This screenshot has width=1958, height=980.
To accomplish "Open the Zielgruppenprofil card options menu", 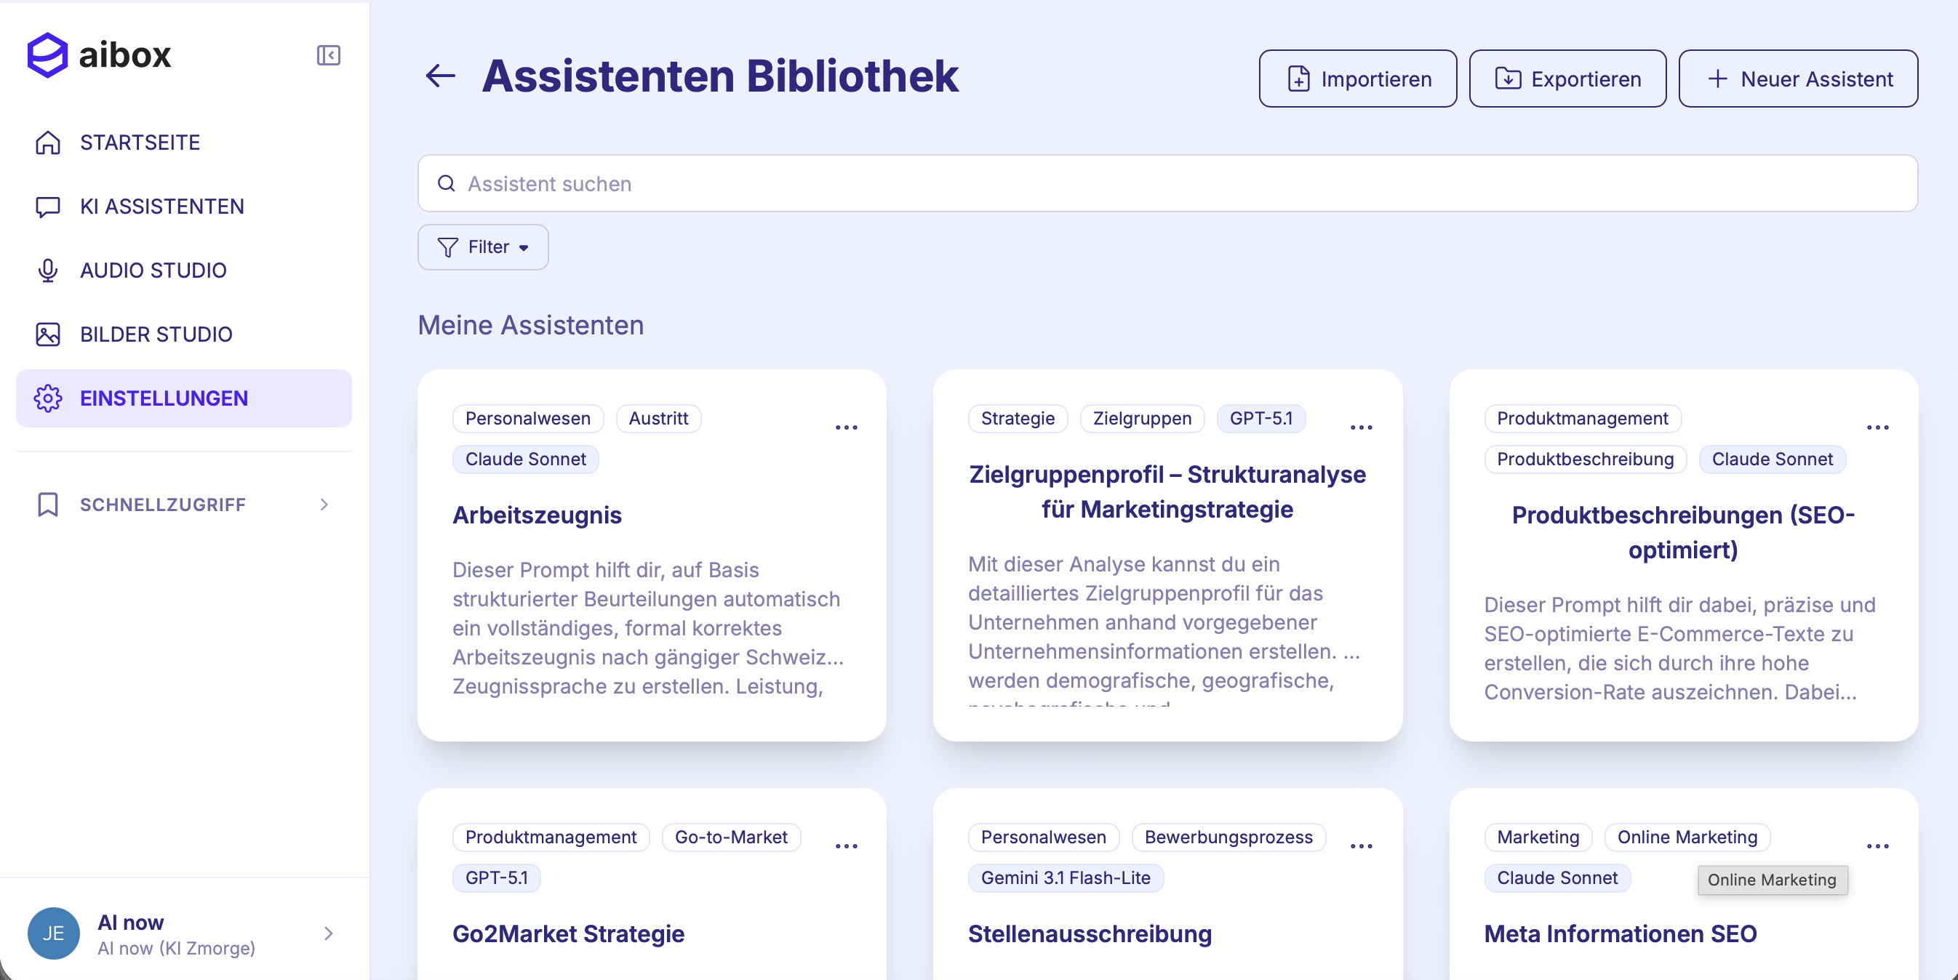I will pos(1362,427).
